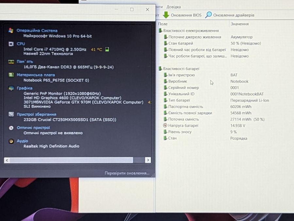
Task: Maximize the Speccy window
Action: (132, 9)
